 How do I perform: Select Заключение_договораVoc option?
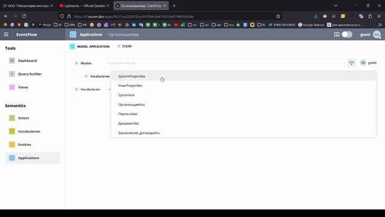[x=243, y=133]
